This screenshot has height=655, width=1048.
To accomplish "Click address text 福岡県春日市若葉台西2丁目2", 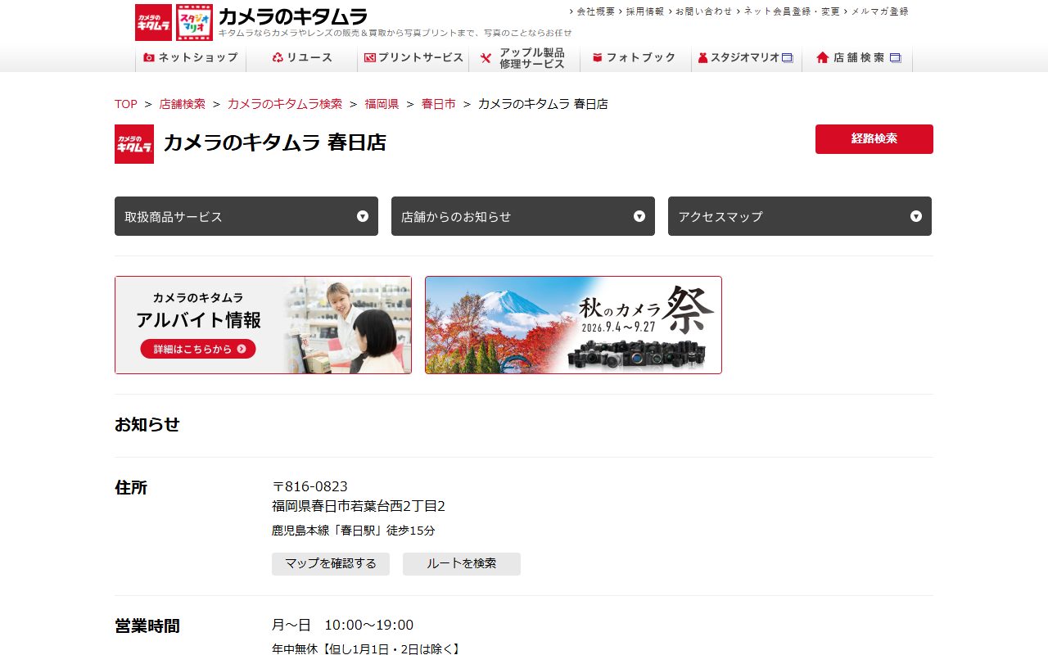I will click(x=359, y=506).
